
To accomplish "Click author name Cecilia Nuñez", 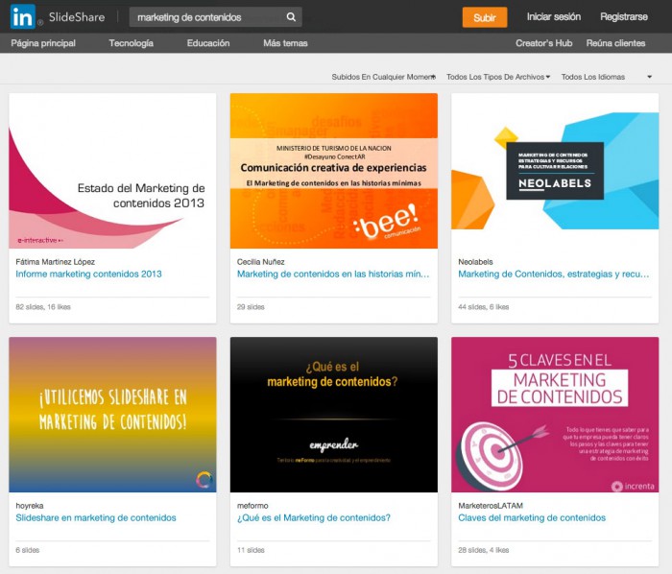I will 260,262.
